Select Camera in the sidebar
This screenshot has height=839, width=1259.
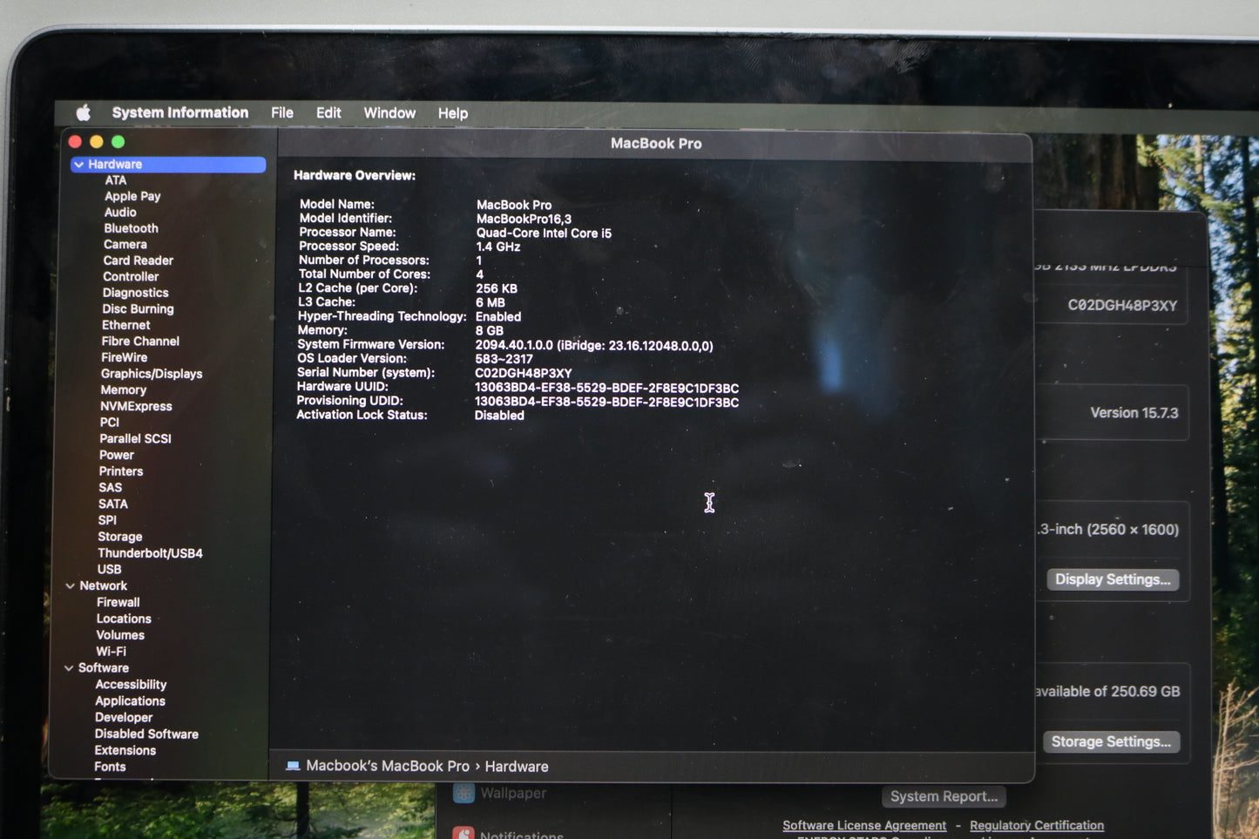click(125, 244)
